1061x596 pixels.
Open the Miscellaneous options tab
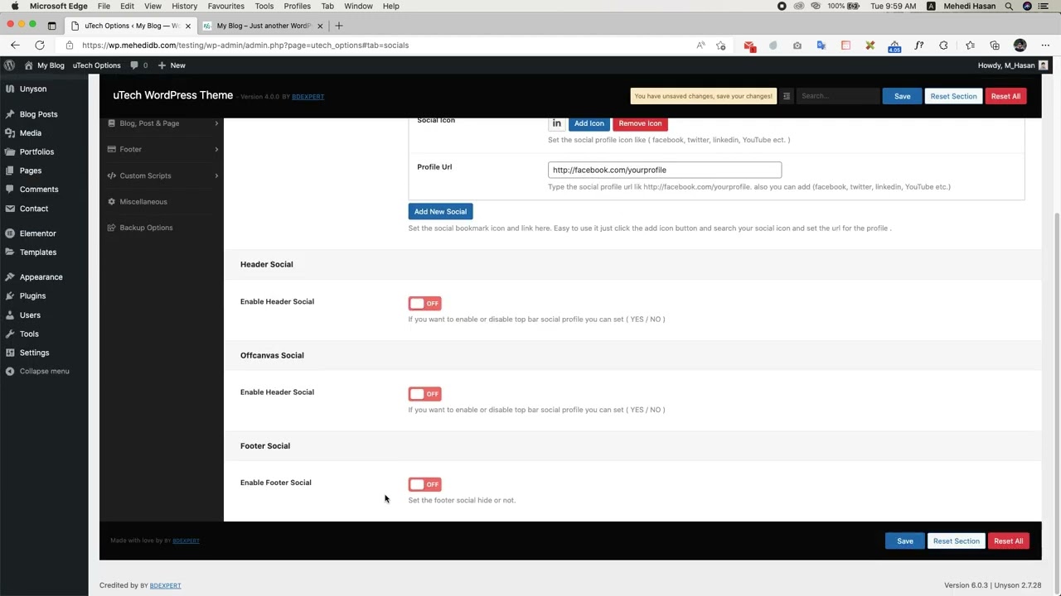[x=162, y=201]
